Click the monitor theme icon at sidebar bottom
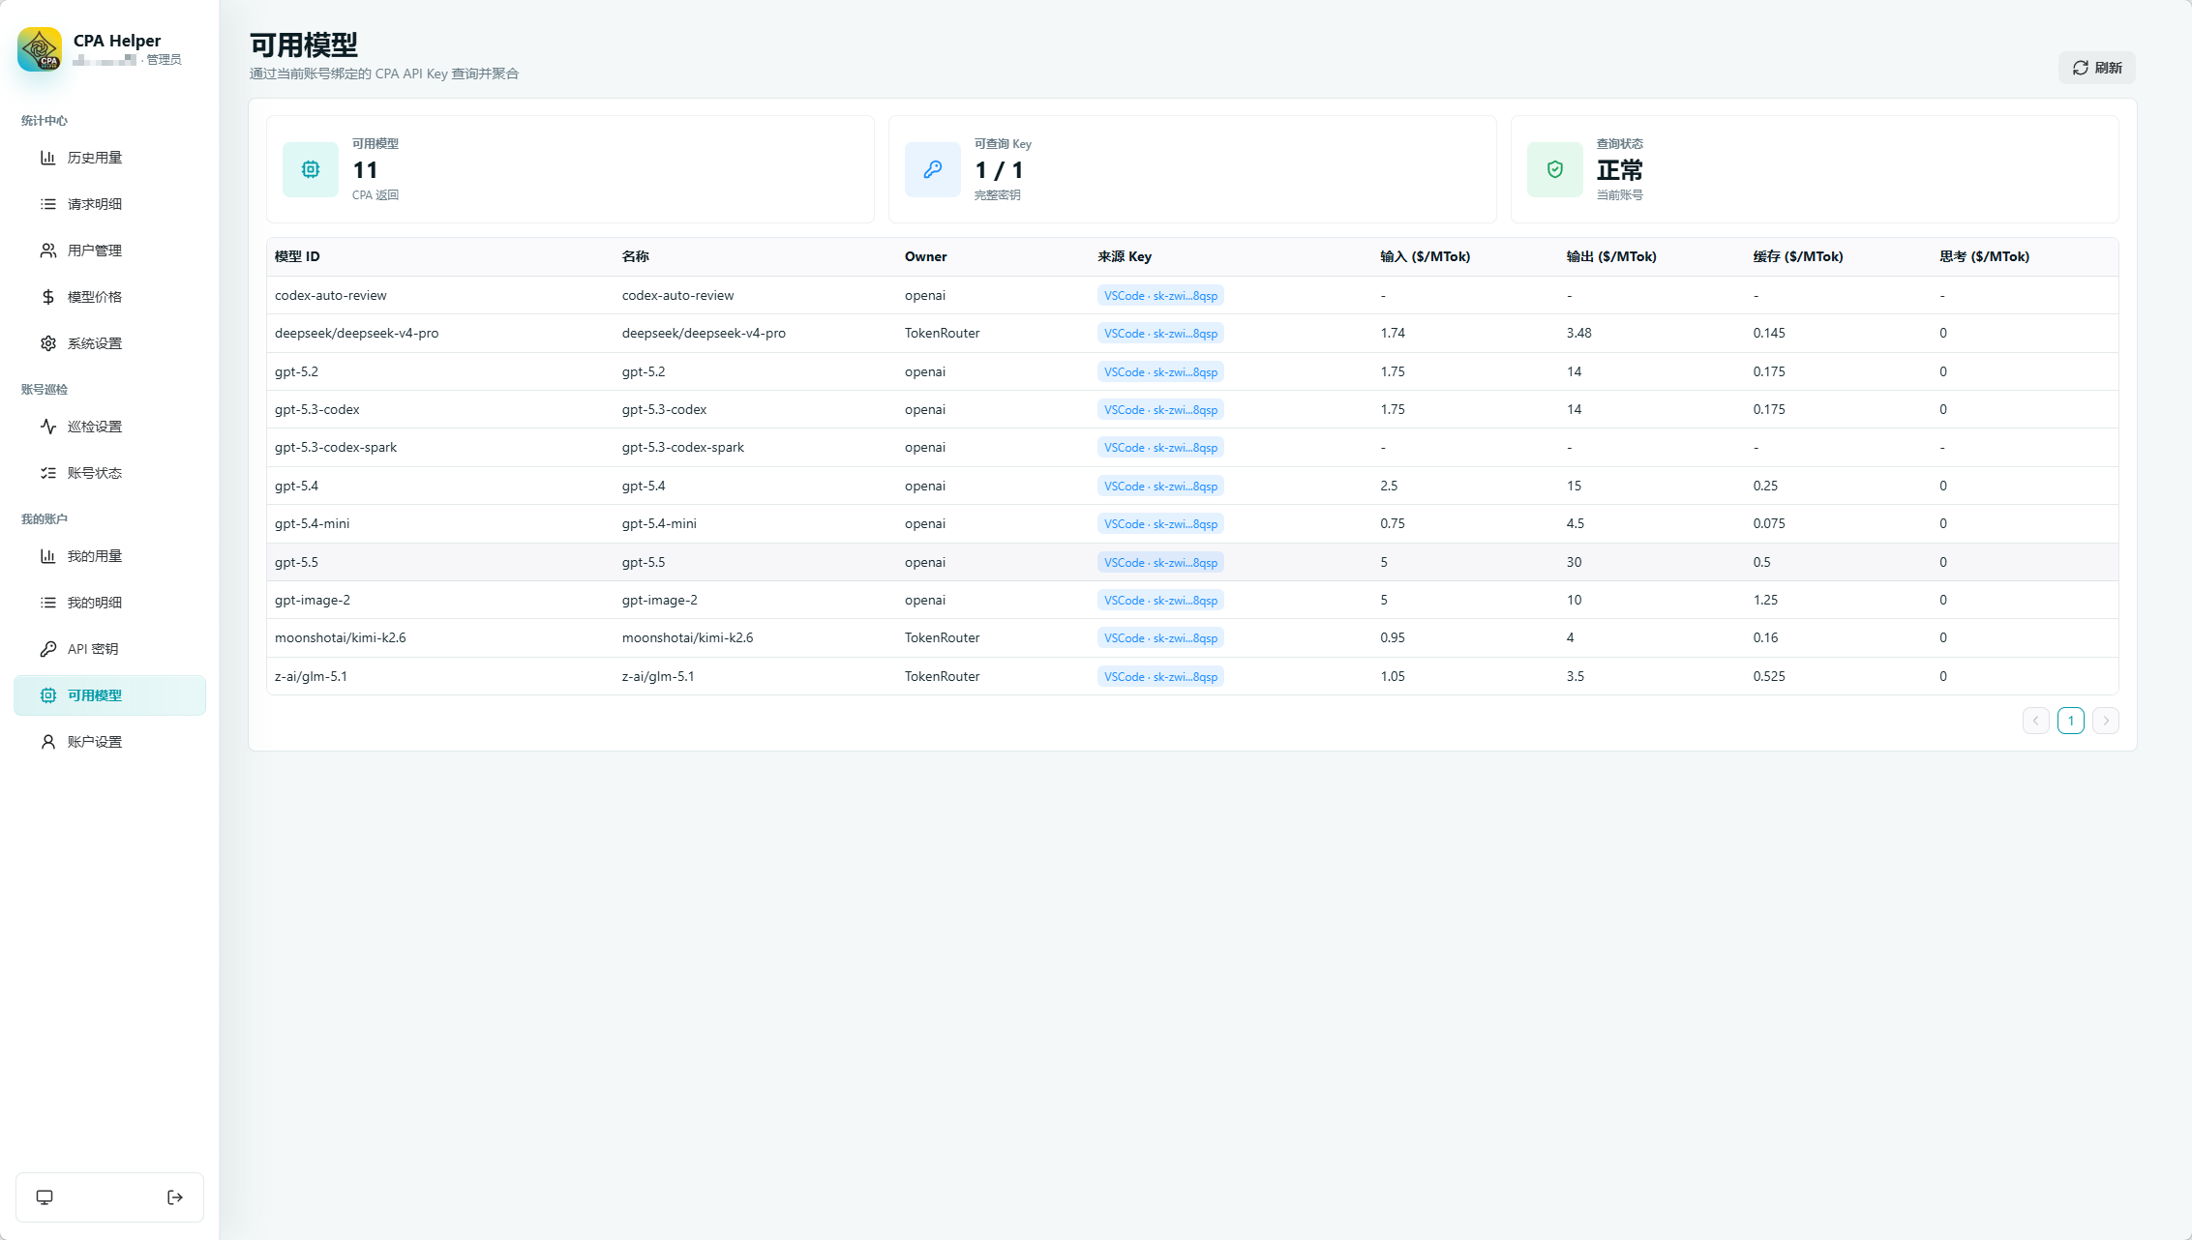Image resolution: width=2192 pixels, height=1240 pixels. pos(45,1197)
